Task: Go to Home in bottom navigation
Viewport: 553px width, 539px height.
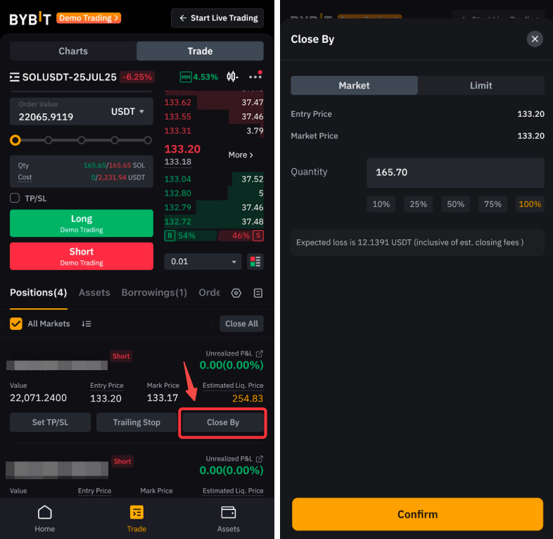Action: tap(45, 519)
